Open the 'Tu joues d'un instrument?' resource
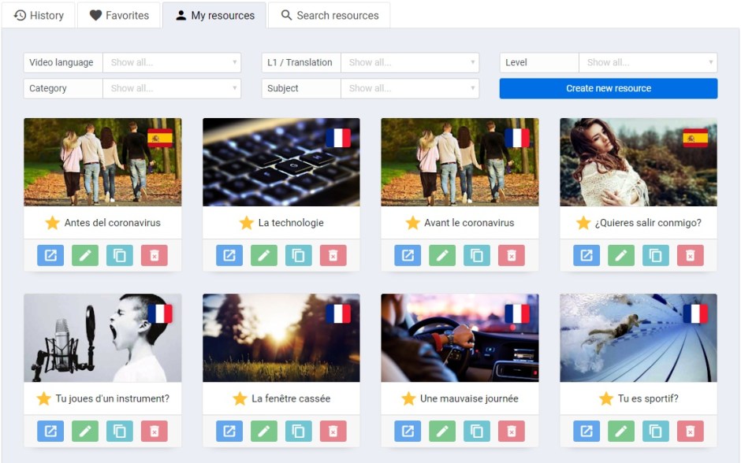 click(50, 431)
